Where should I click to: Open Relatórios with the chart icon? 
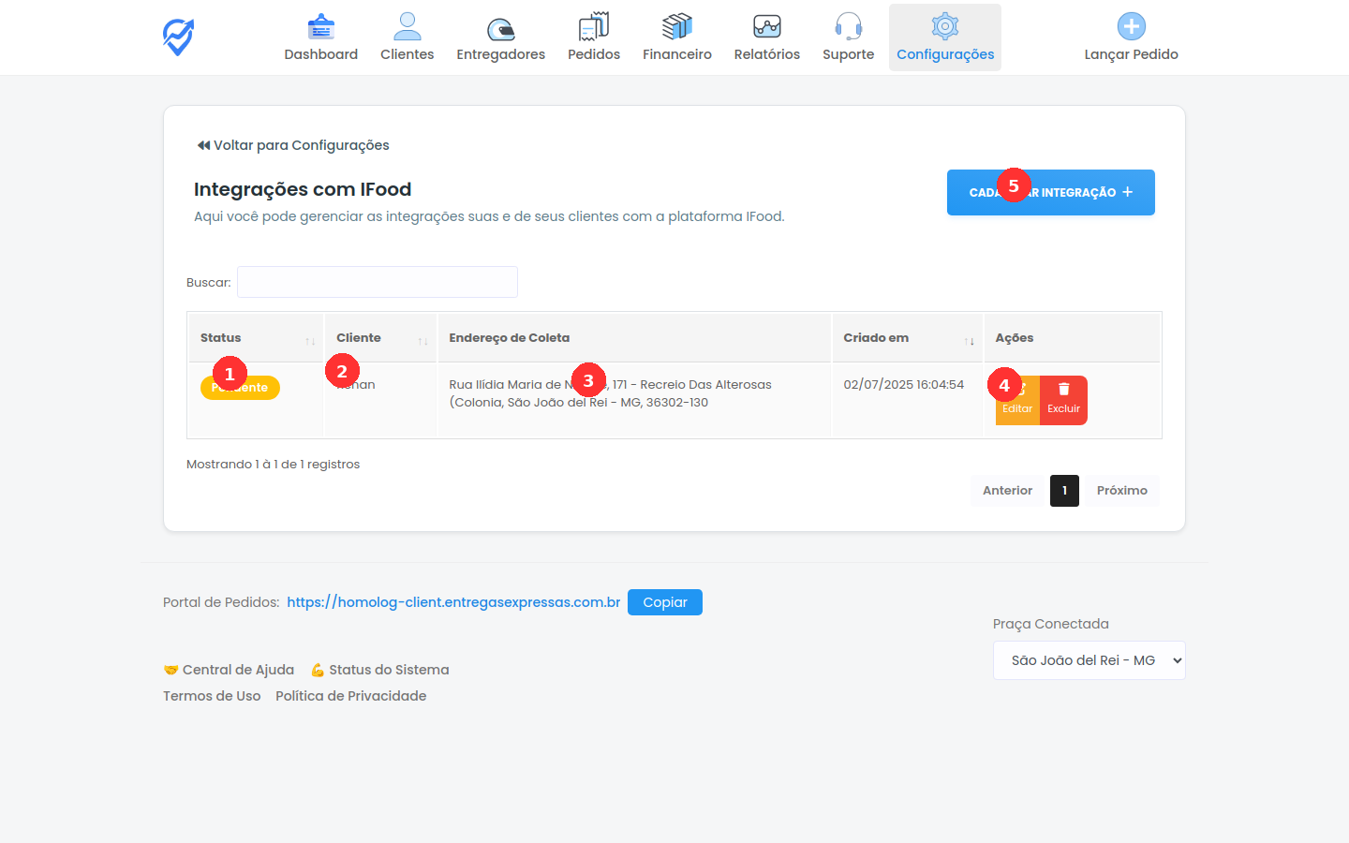[x=766, y=25]
